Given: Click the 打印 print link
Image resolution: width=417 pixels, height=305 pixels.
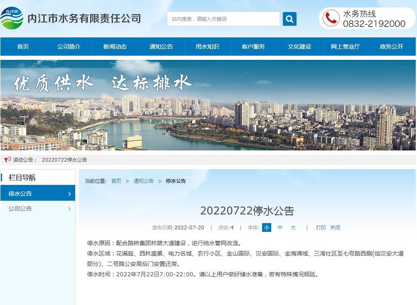Looking at the screenshot, I should pyautogui.click(x=321, y=228).
